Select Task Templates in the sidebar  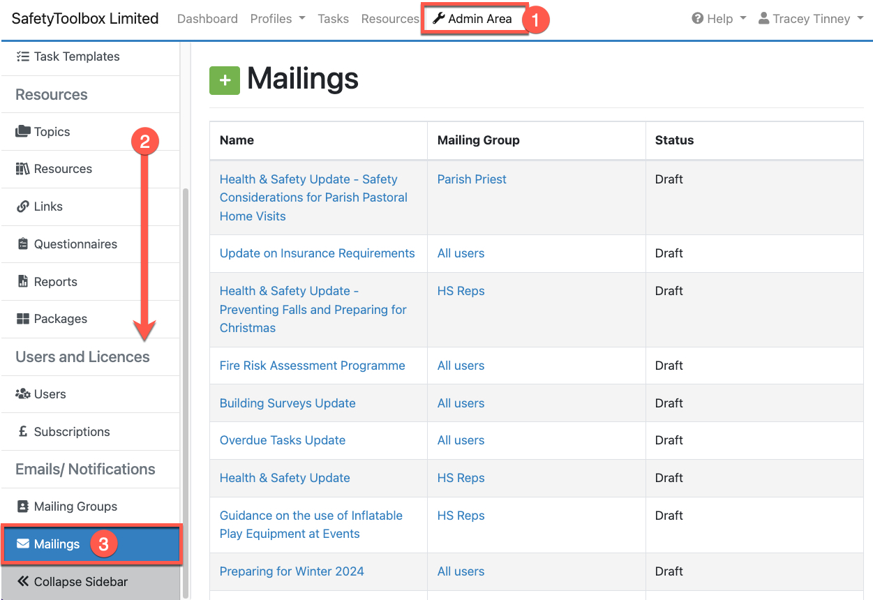point(76,57)
